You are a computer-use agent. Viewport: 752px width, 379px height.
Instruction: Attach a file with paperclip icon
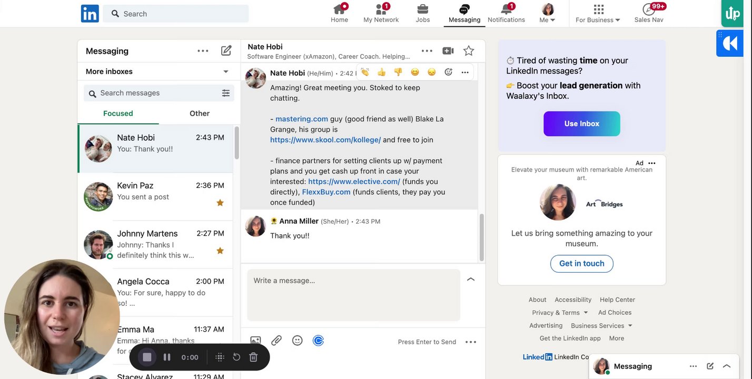point(276,341)
